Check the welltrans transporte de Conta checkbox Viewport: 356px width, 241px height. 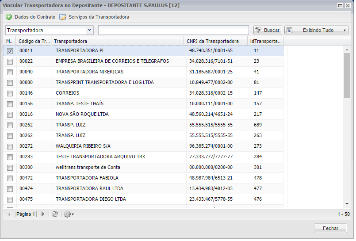pyautogui.click(x=10, y=168)
